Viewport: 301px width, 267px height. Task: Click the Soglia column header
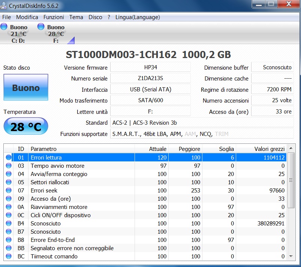(219, 149)
